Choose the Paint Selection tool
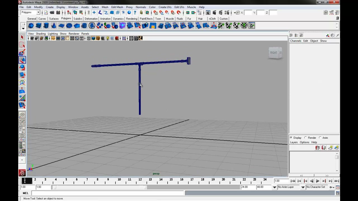Viewport: 358px width, 201px height. (x=22, y=52)
